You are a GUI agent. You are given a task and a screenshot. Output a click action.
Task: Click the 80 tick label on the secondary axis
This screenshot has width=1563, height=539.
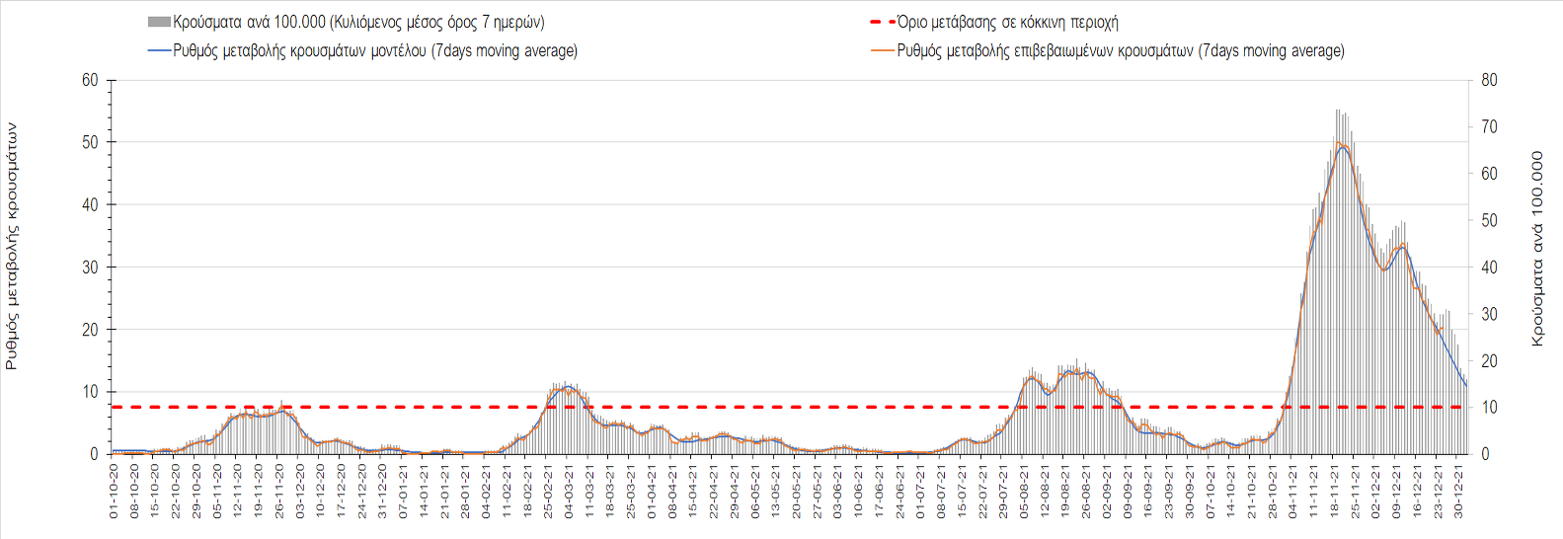1489,80
